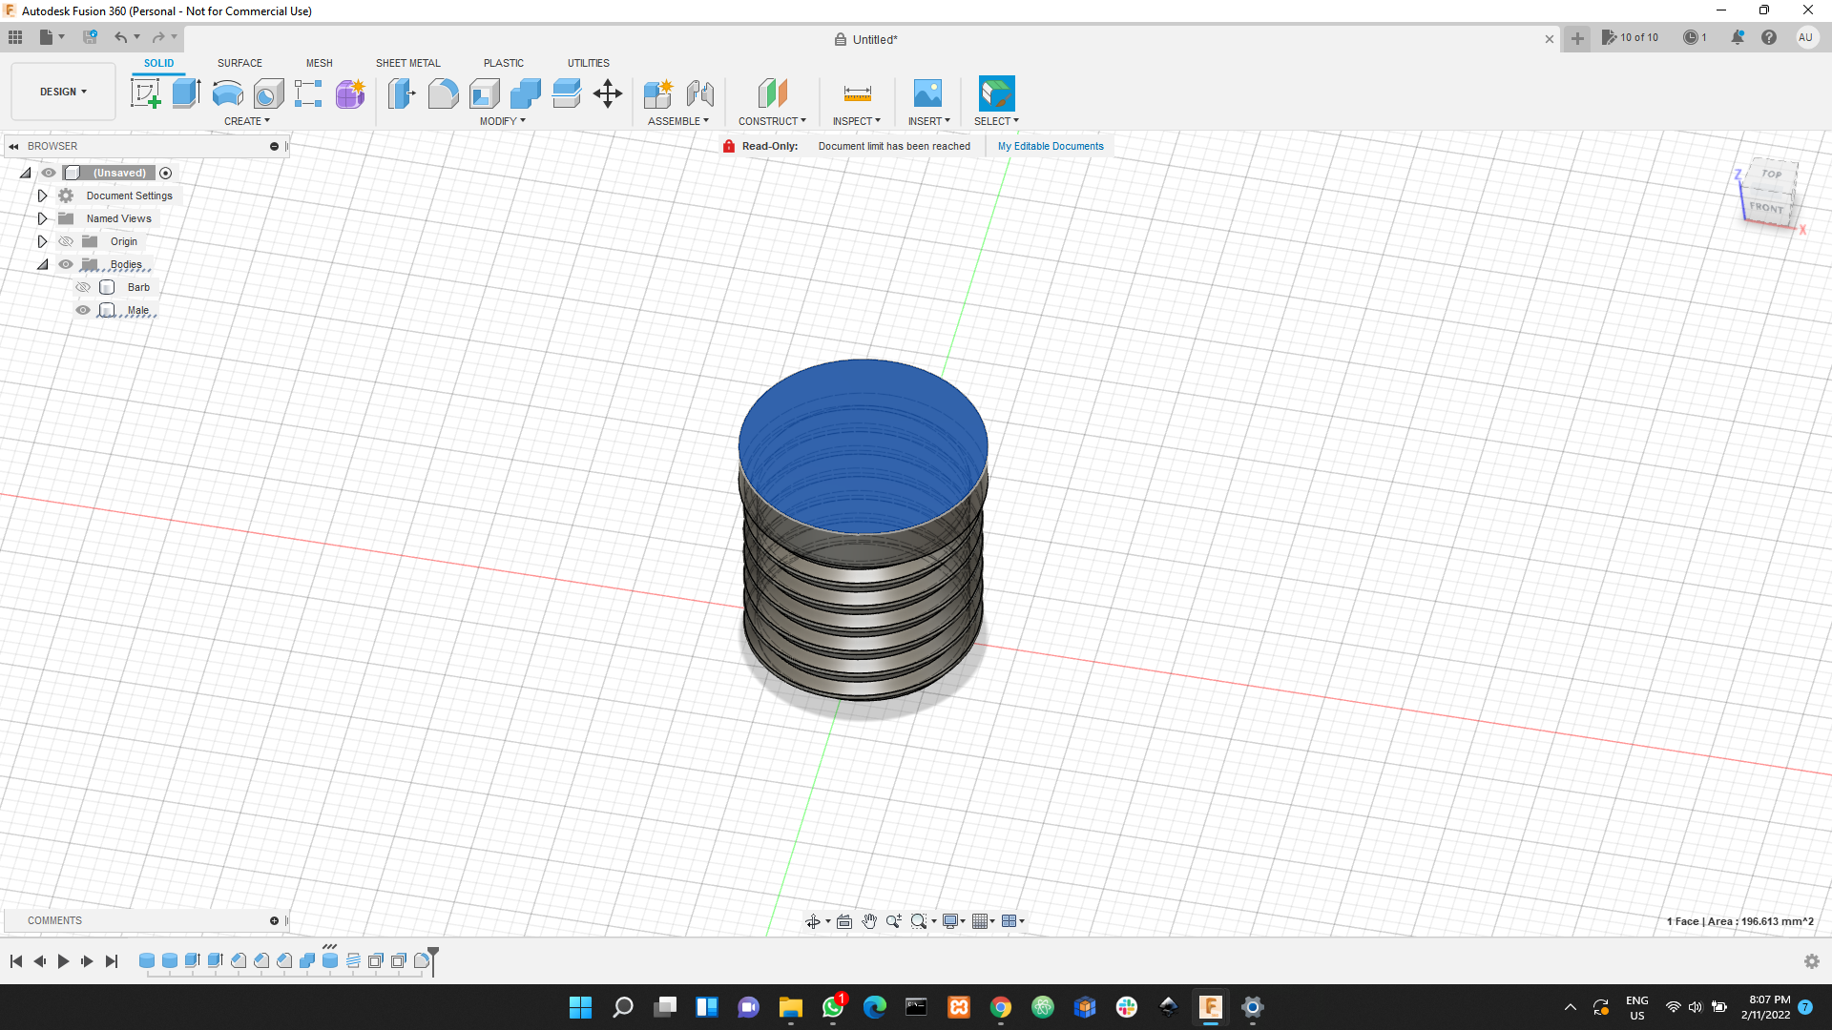Launch the Create Form tool

(x=350, y=93)
